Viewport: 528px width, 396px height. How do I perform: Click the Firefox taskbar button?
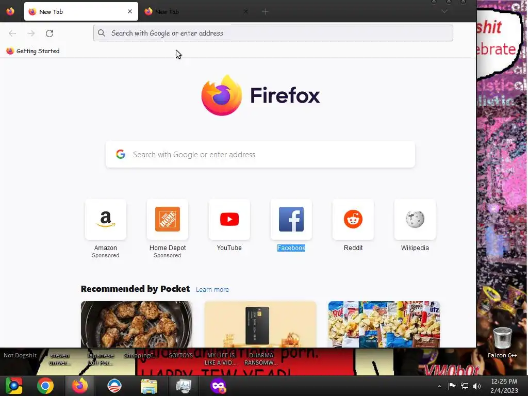point(80,386)
